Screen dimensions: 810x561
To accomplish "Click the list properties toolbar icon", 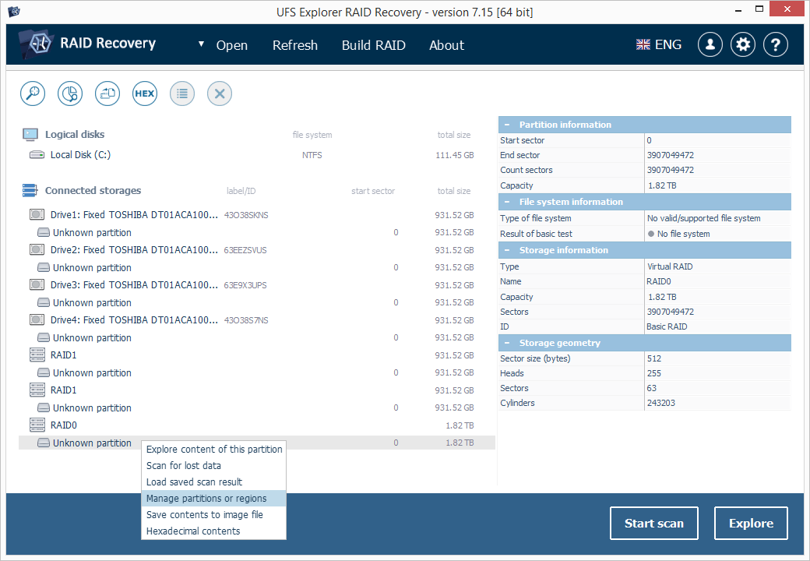I will pyautogui.click(x=181, y=93).
